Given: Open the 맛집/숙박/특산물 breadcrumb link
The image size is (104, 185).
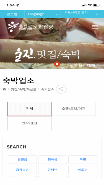Looking at the screenshot, I should pyautogui.click(x=24, y=89).
